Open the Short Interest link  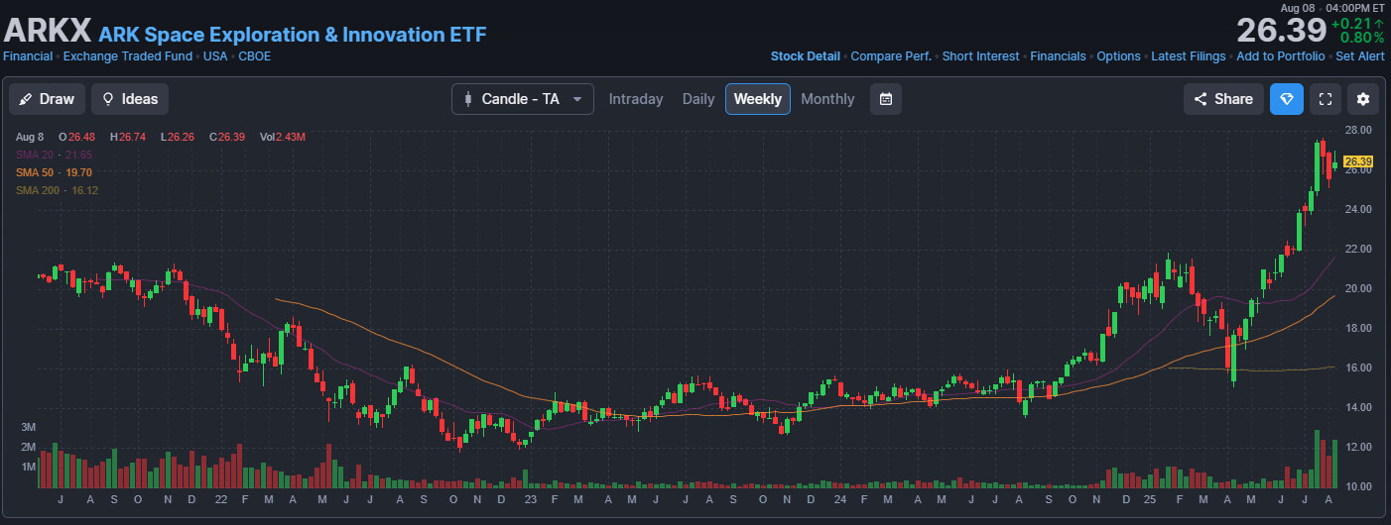980,56
